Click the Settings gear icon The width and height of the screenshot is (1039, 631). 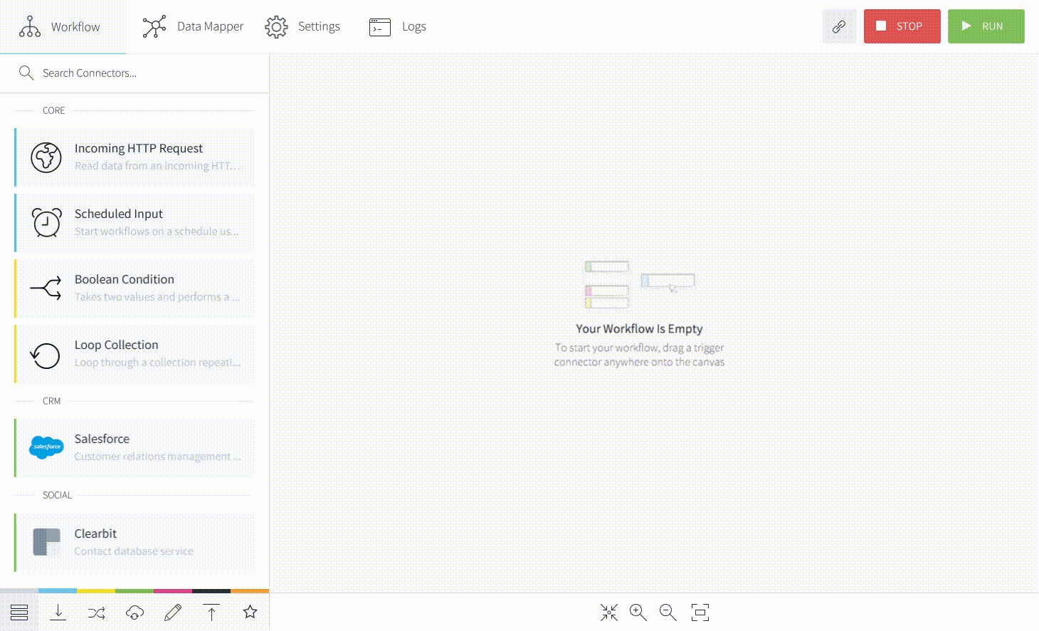coord(277,27)
